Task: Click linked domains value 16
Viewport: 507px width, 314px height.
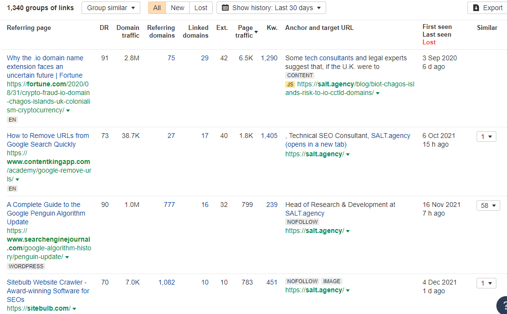Action: click(x=205, y=205)
